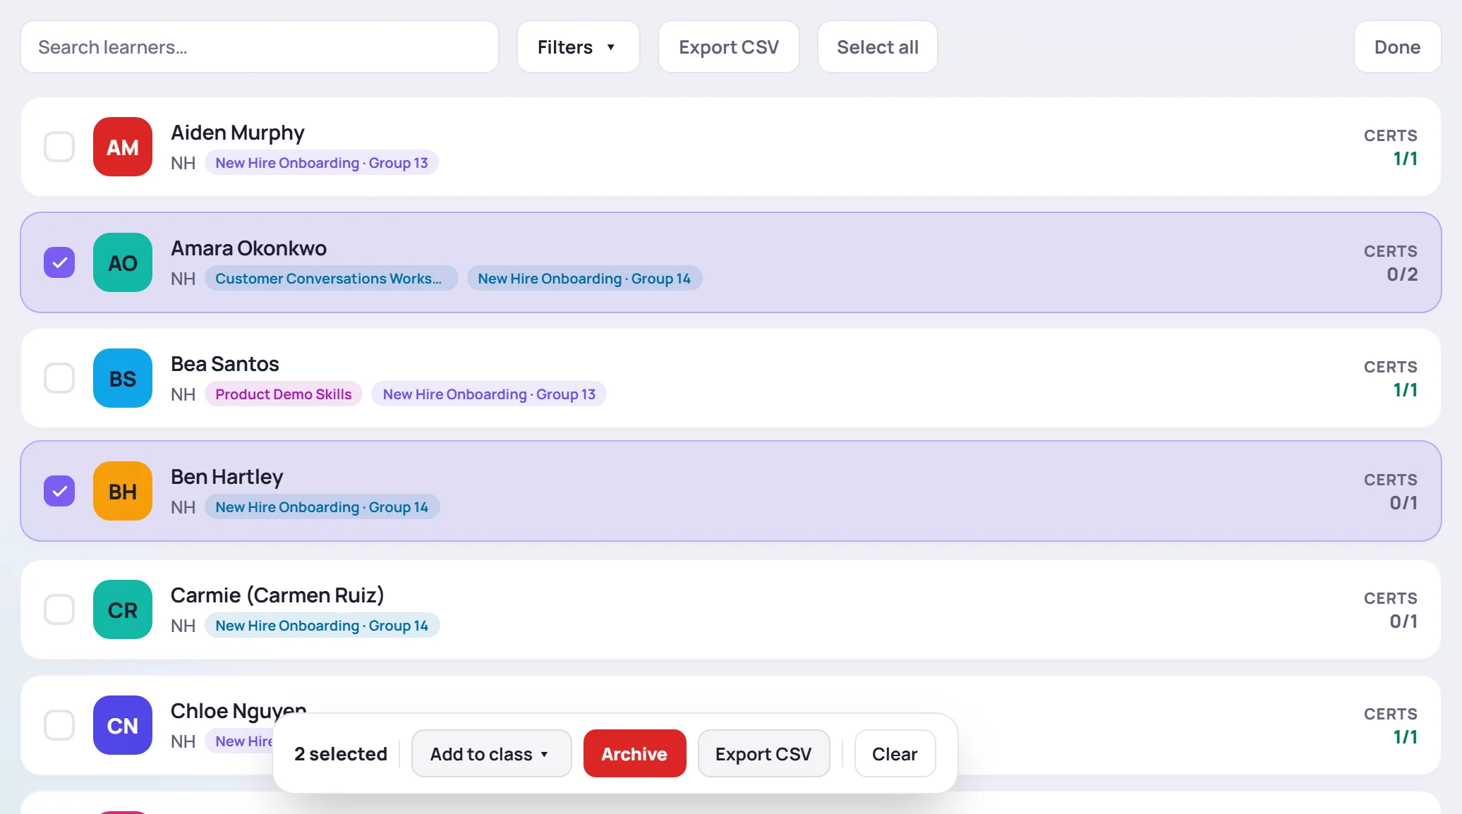
Task: Open Bea Santos via BS avatar
Action: (x=123, y=378)
